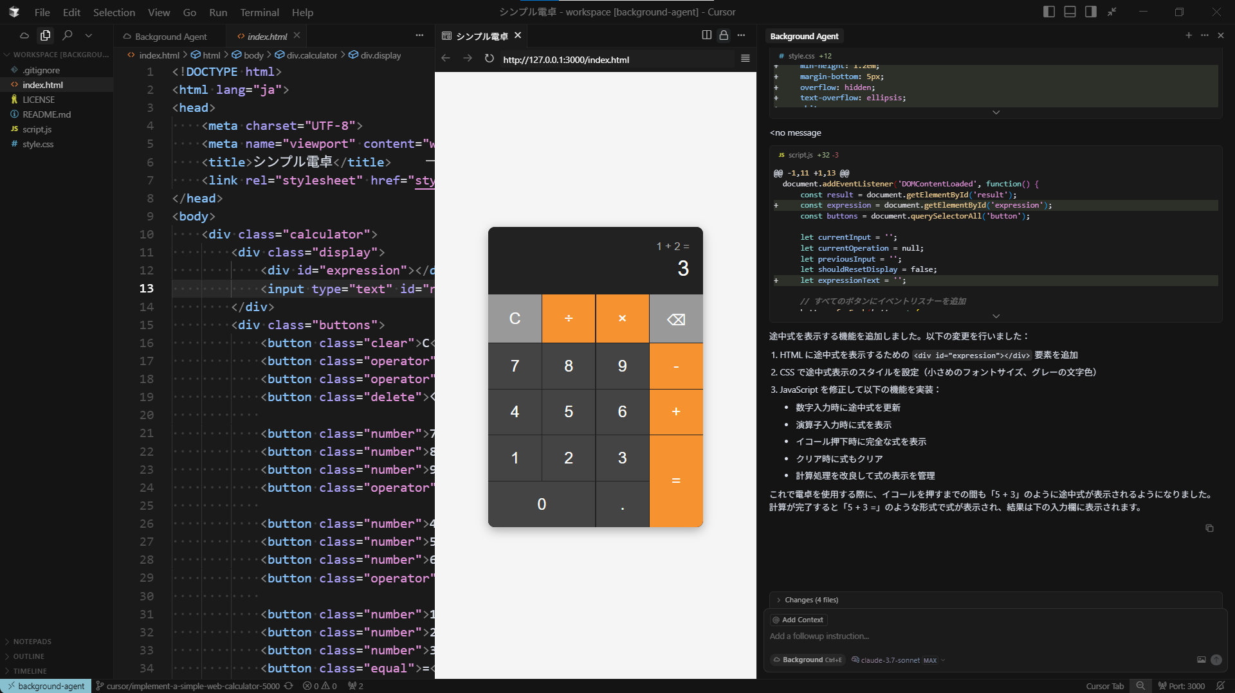The width and height of the screenshot is (1235, 693).
Task: Click the Port 3000 indicator in the status bar
Action: (1182, 686)
